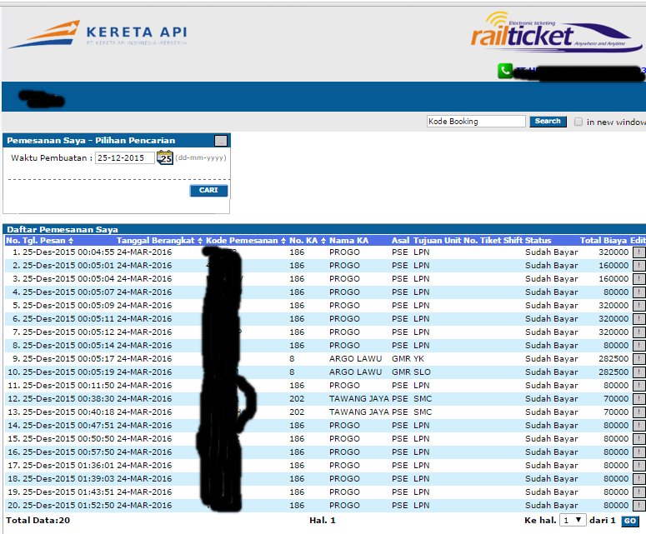Click edit icon for row 6 (00:05:11)

tap(639, 319)
